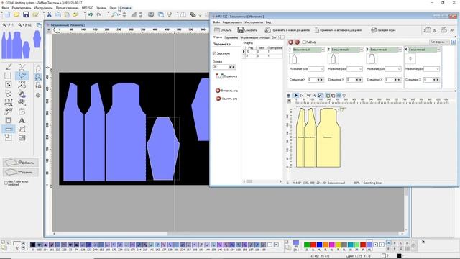Screen dimensions: 460x259
Task: Click the Удалить ряд button
Action: click(x=226, y=99)
